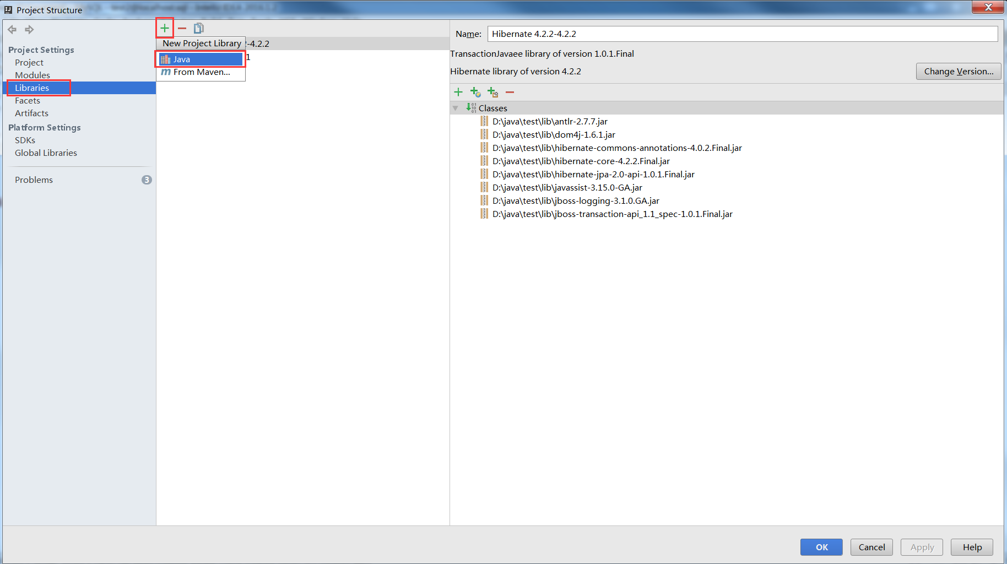Select hibernate-jpa-2.0-api-1.0.1.Final.jar entry
The width and height of the screenshot is (1007, 564).
click(x=593, y=174)
